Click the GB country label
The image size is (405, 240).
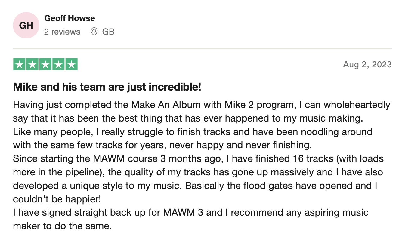(x=108, y=32)
